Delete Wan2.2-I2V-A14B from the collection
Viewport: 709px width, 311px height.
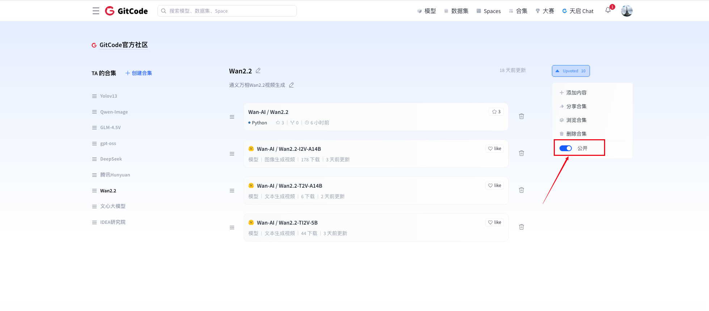[522, 153]
